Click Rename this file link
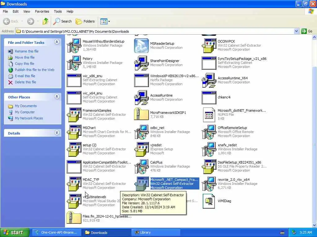Viewport: 317px width, 237px height. (x=27, y=51)
